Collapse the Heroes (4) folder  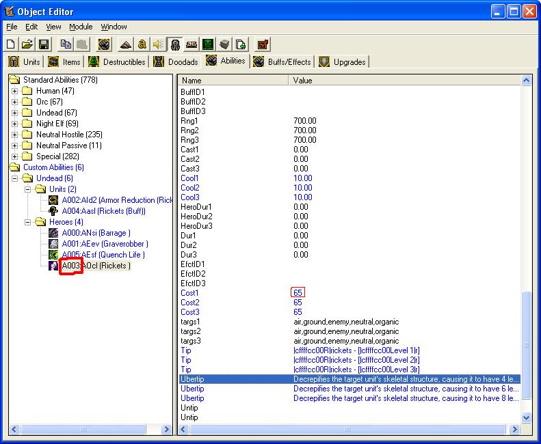click(27, 223)
